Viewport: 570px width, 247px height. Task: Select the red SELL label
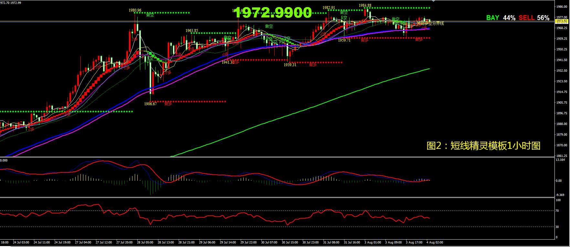[527, 18]
